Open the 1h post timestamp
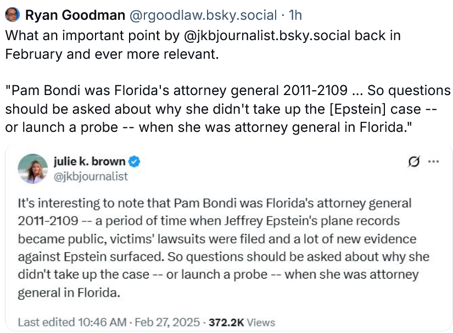 tap(295, 15)
